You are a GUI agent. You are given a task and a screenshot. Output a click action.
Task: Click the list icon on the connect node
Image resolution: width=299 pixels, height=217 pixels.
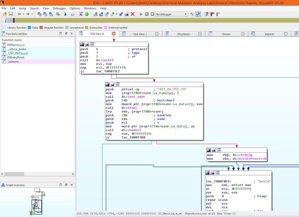click(x=118, y=84)
